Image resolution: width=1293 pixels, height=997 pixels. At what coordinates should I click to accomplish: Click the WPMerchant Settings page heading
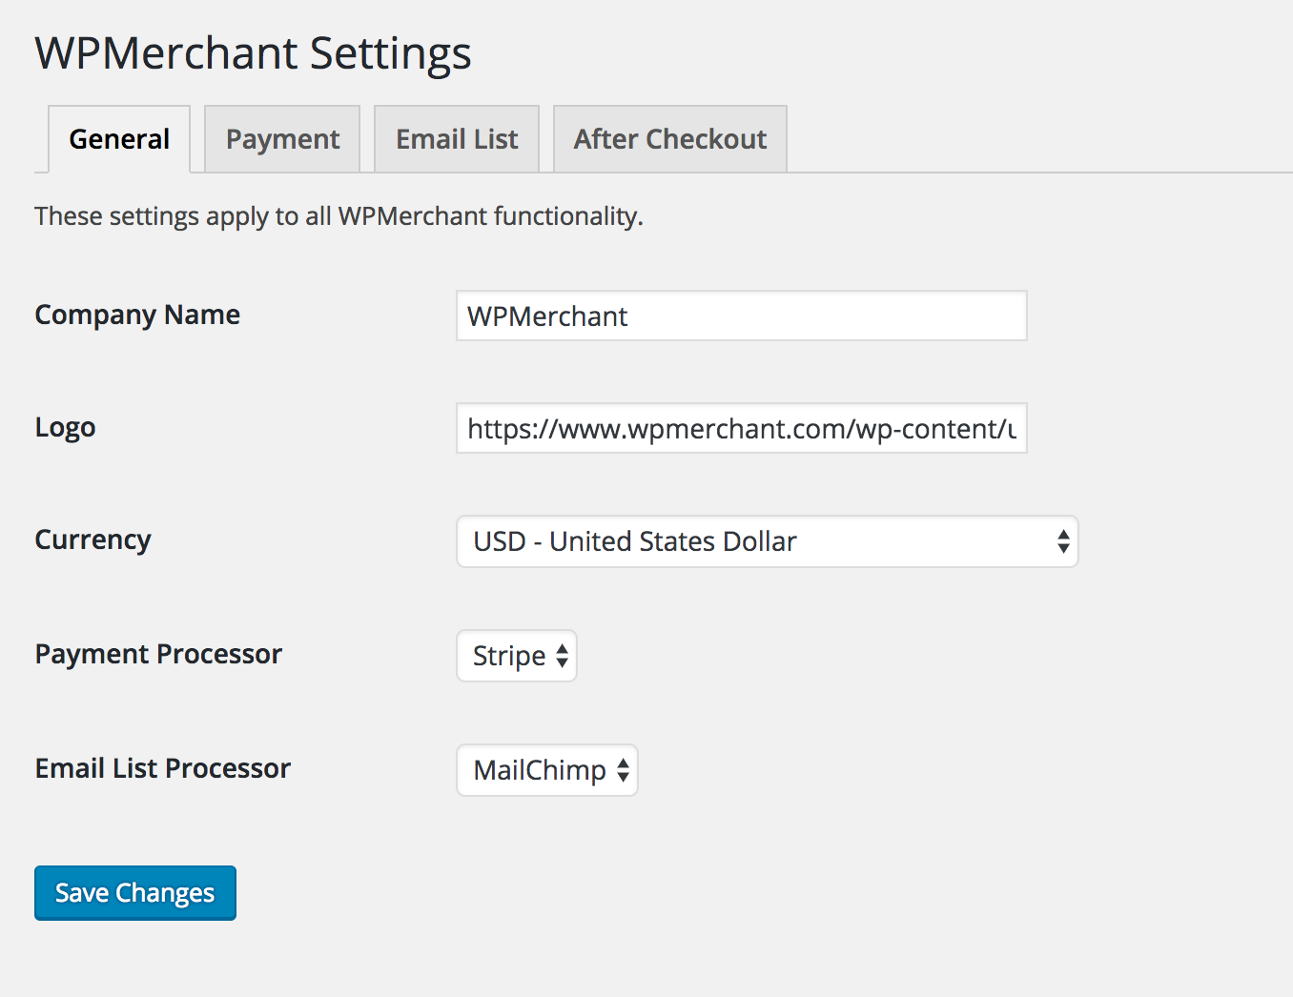tap(253, 53)
